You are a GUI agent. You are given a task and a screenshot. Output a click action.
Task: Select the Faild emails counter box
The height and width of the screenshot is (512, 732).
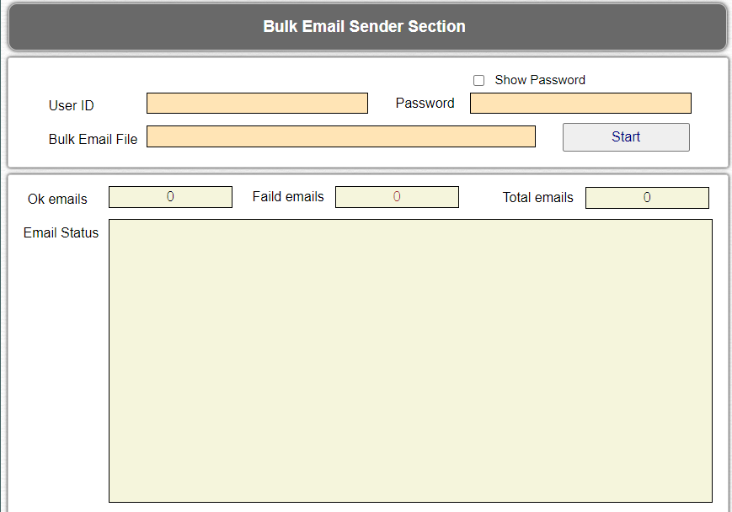(x=397, y=197)
